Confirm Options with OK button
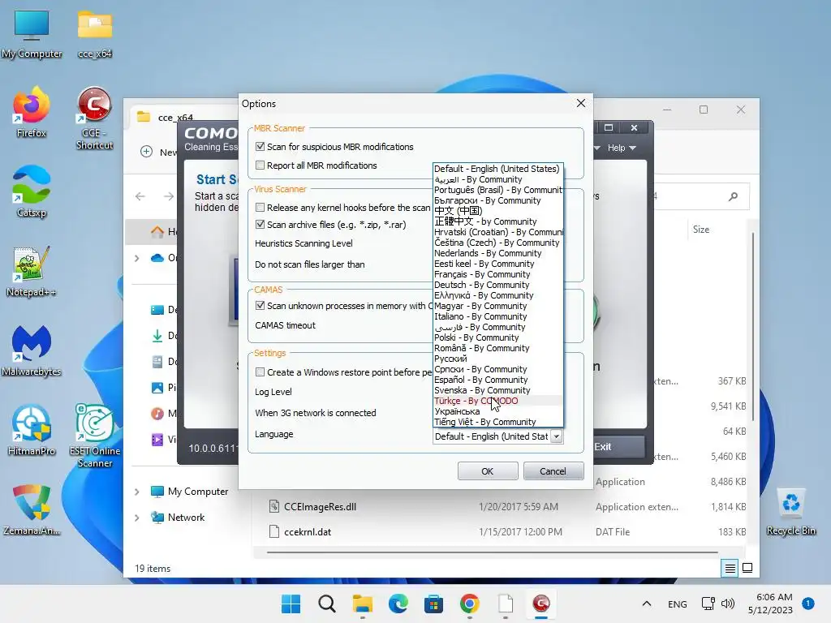Image resolution: width=831 pixels, height=623 pixels. pos(488,471)
